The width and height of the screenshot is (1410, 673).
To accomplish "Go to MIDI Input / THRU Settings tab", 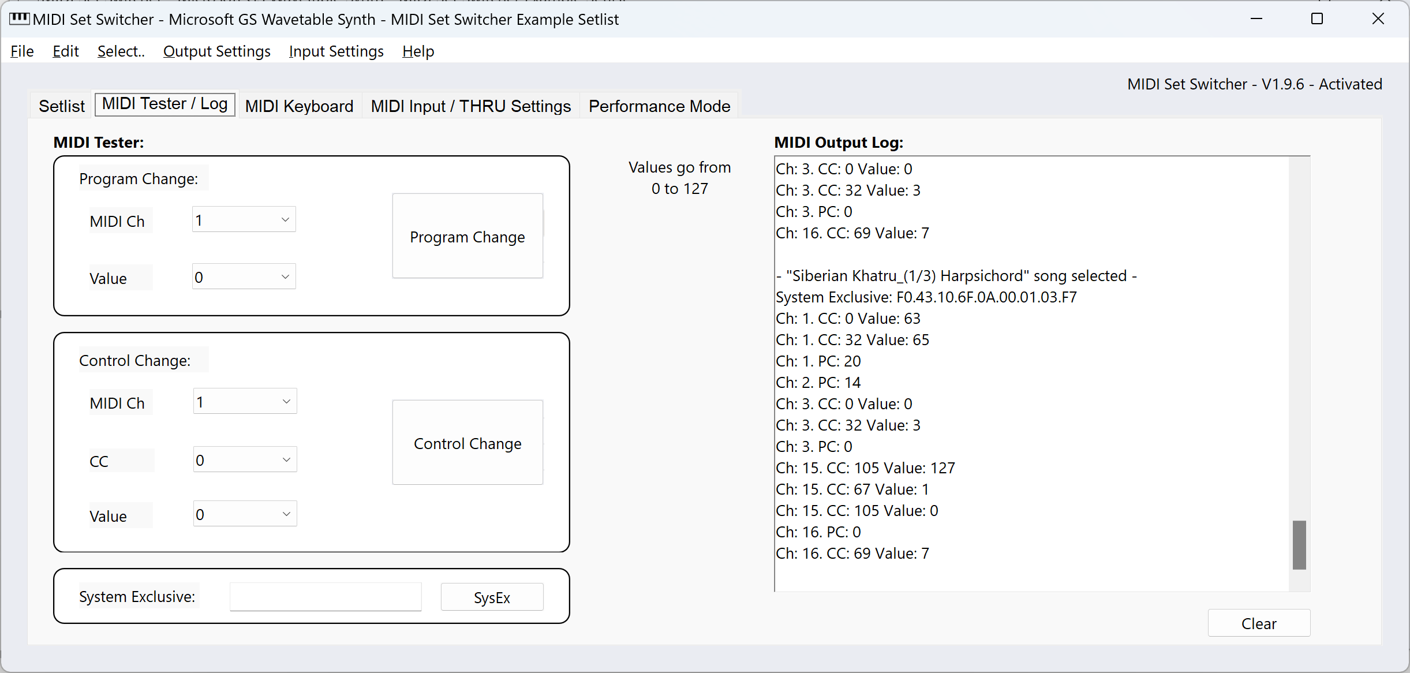I will 470,106.
